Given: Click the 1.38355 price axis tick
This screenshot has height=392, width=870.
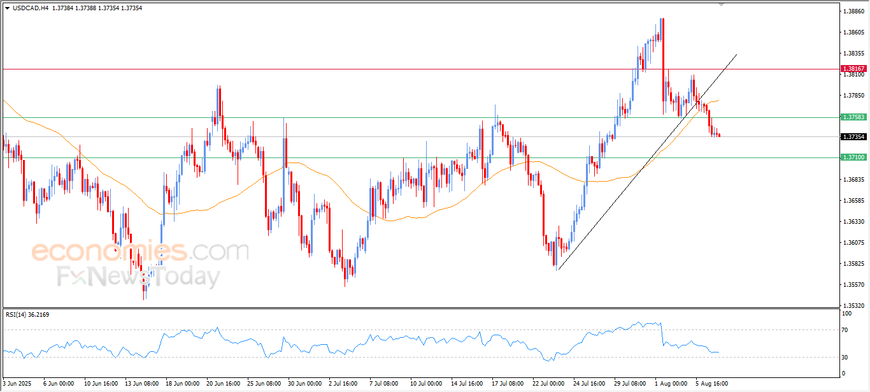Looking at the screenshot, I should click(x=853, y=53).
